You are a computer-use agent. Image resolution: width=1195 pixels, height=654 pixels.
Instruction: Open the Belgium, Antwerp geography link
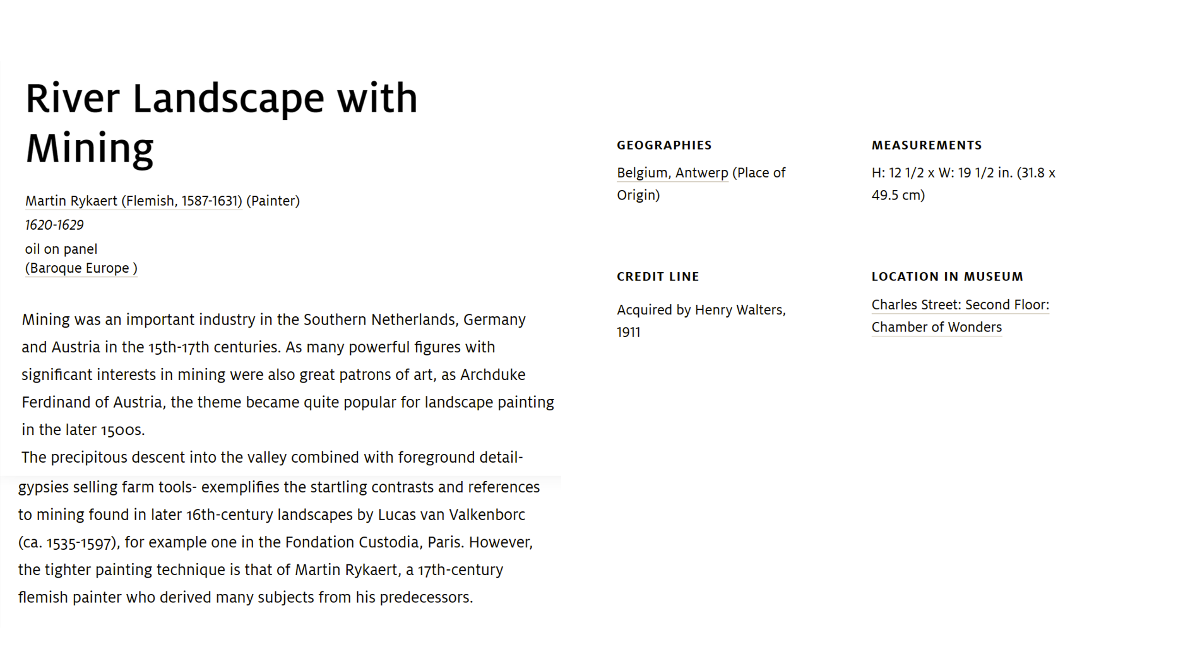[672, 173]
